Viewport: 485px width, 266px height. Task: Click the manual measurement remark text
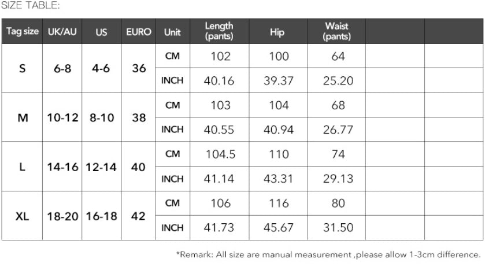(328, 254)
